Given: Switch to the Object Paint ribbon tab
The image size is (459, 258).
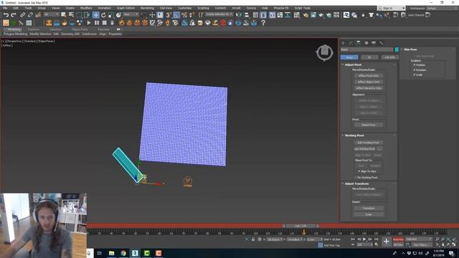Looking at the screenshot, I should [x=80, y=29].
